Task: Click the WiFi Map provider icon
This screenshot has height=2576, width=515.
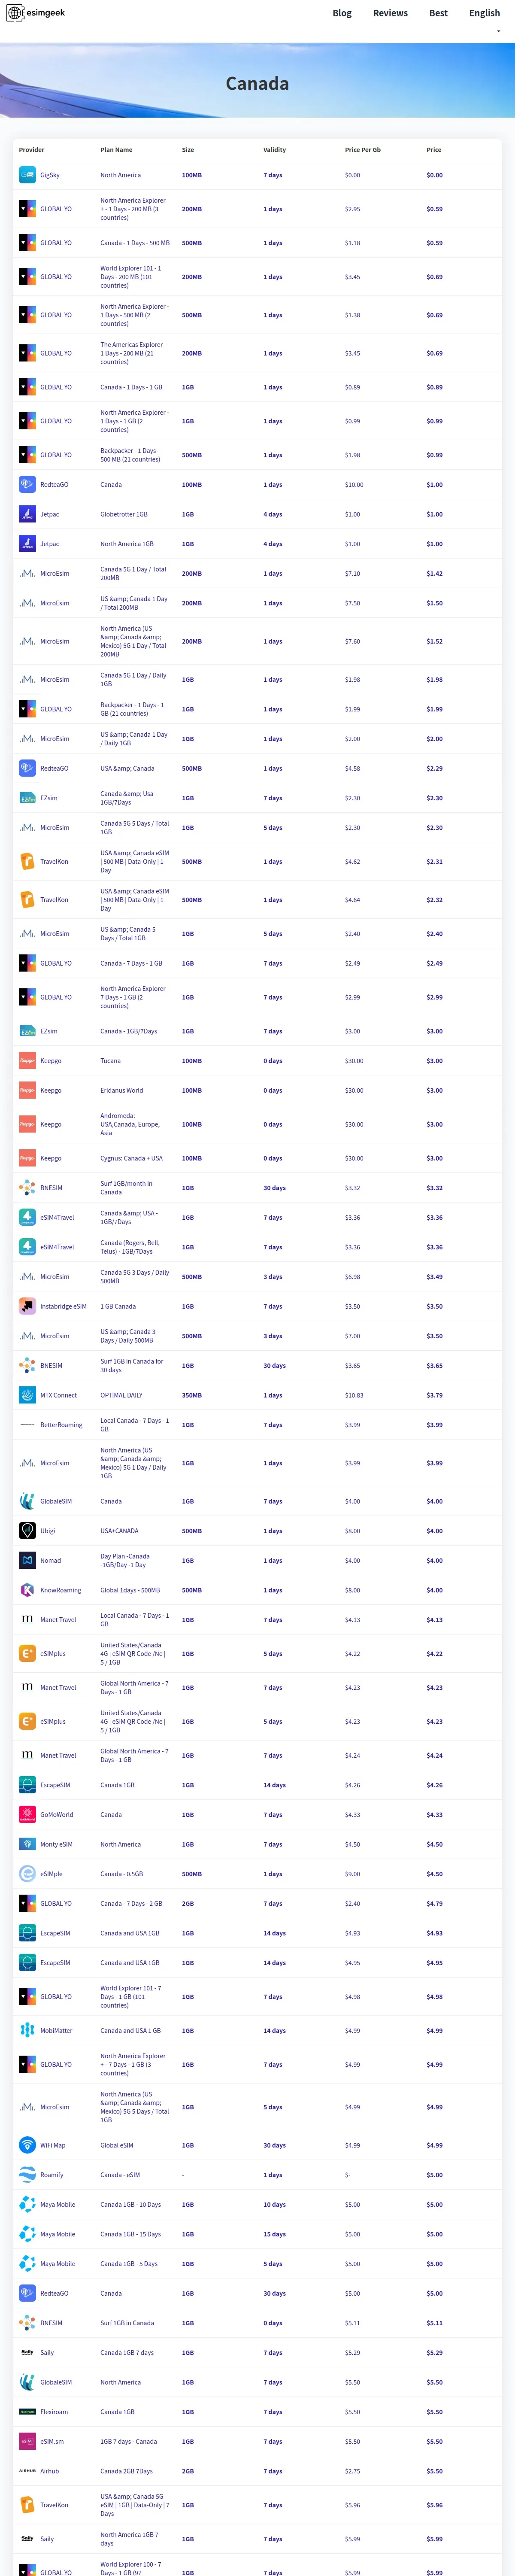Action: pyautogui.click(x=27, y=2145)
